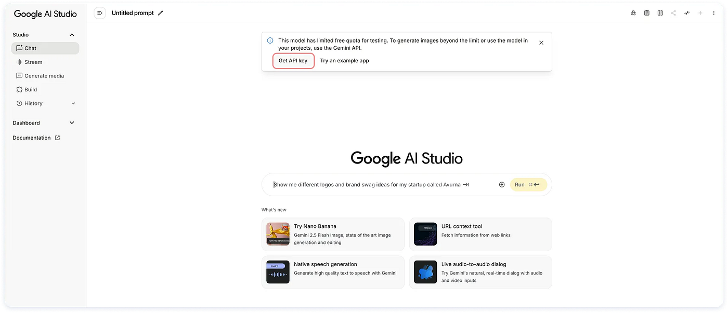Open system instructions clipboard icon

click(x=646, y=13)
